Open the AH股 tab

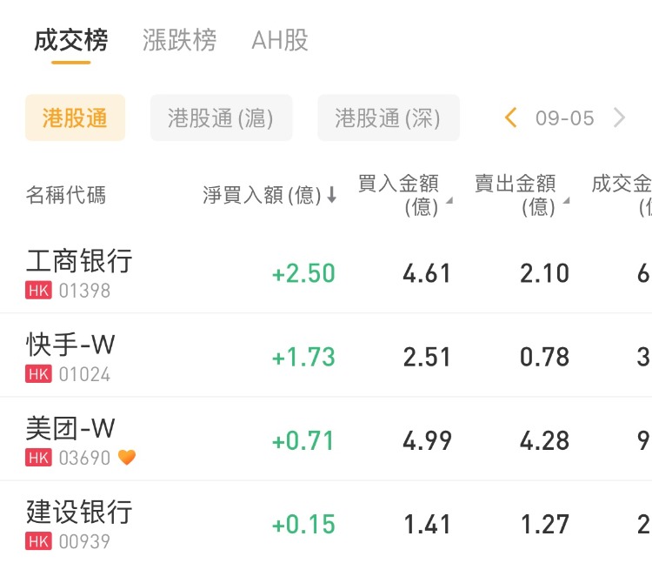pos(280,41)
